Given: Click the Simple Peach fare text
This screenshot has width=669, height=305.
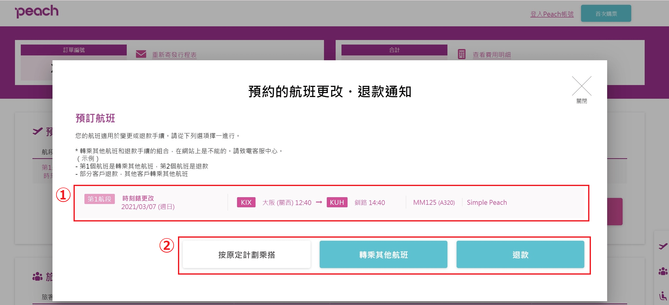Looking at the screenshot, I should 487,202.
